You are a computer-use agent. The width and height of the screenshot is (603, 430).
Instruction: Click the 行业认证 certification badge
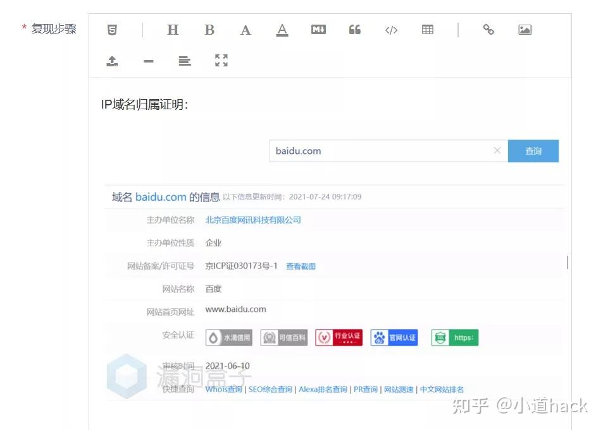[x=339, y=337]
